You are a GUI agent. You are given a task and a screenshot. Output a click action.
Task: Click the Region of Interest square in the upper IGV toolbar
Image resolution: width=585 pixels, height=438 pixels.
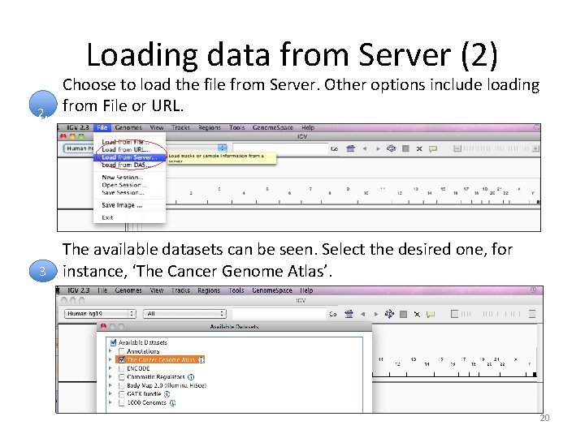click(405, 148)
